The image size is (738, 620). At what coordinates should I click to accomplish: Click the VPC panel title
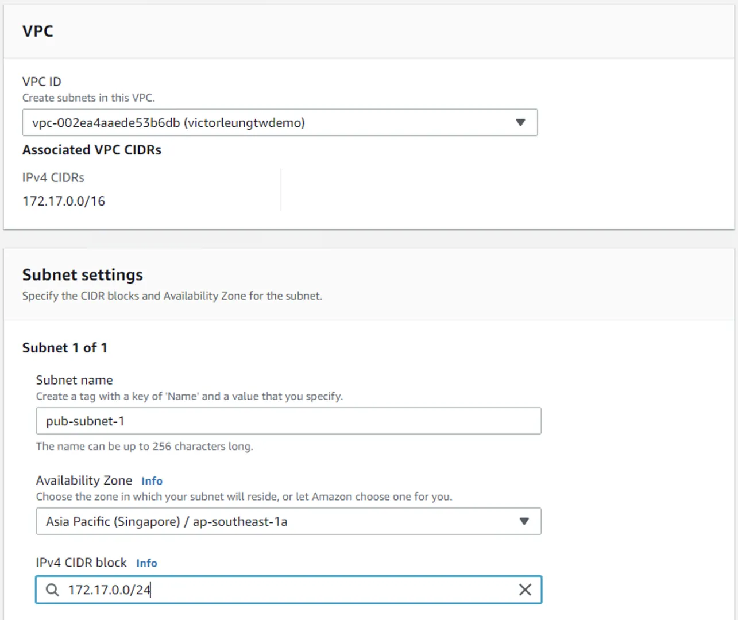point(37,31)
